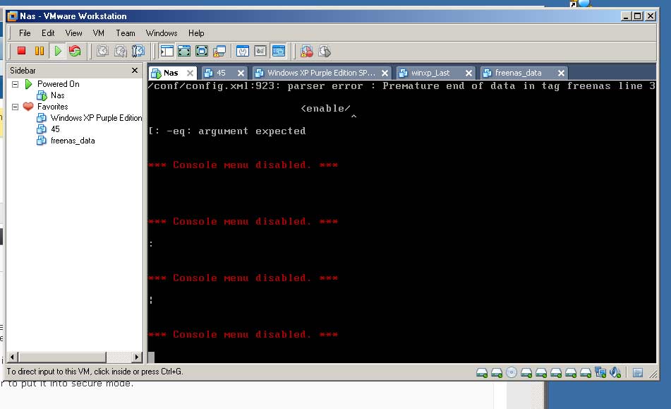Close the winxp_Last tab
The width and height of the screenshot is (671, 409).
(x=469, y=73)
